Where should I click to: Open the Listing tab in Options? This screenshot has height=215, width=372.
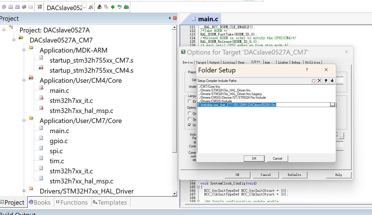point(229,62)
